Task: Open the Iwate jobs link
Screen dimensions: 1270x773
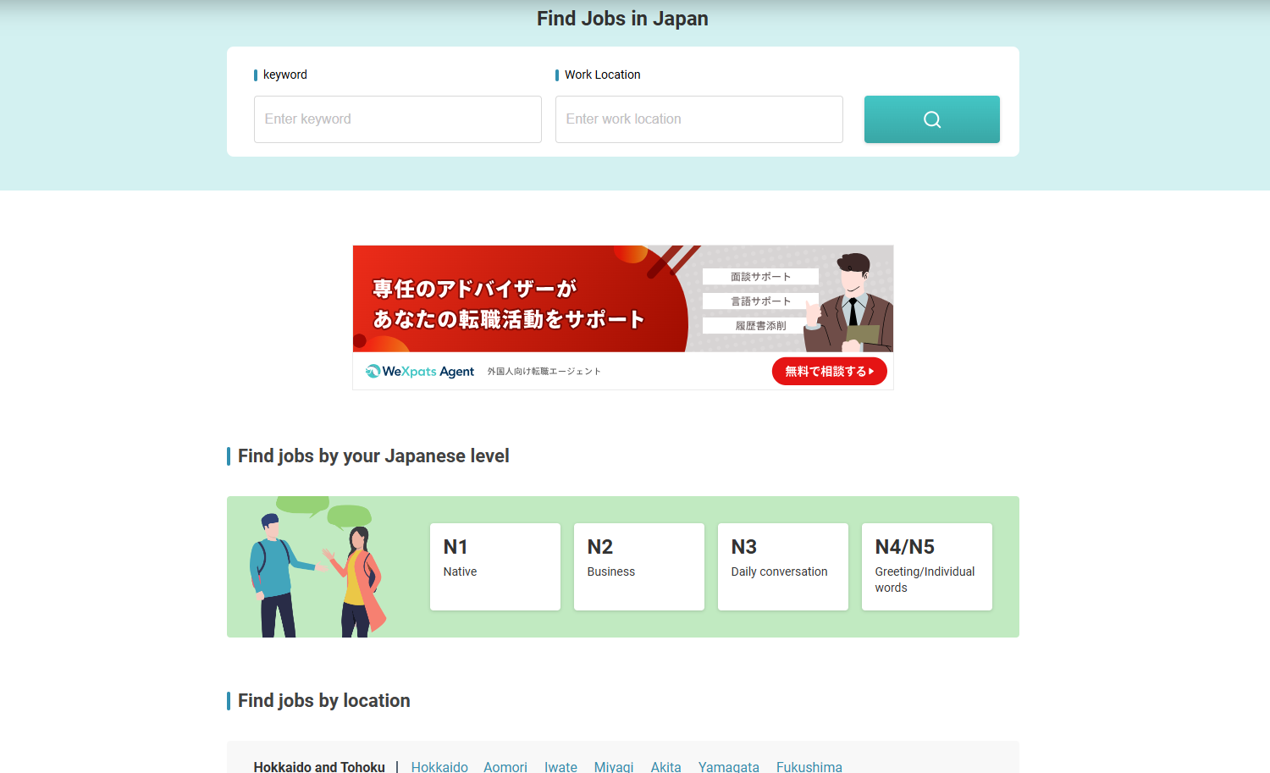Action: (x=560, y=766)
